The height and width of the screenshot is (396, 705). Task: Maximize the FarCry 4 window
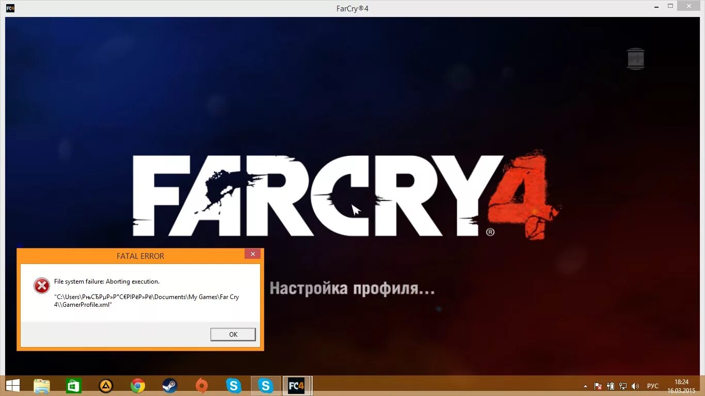click(x=670, y=6)
